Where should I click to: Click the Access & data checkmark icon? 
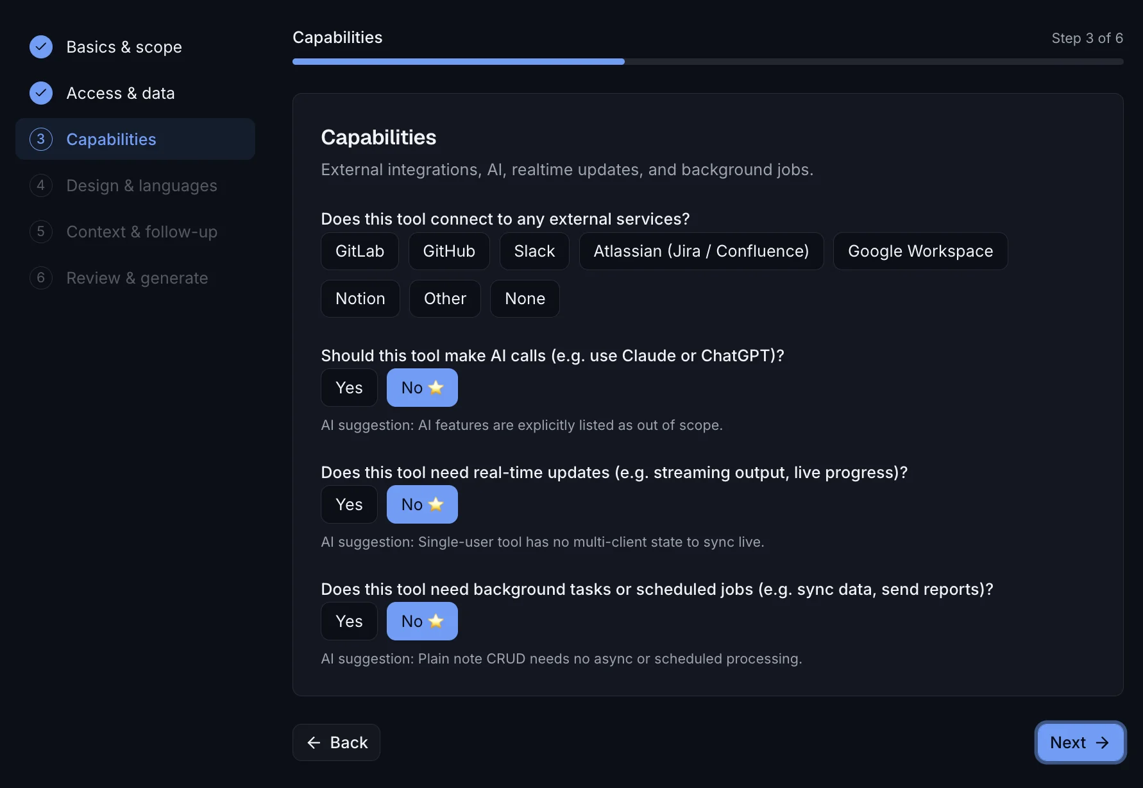tap(41, 93)
